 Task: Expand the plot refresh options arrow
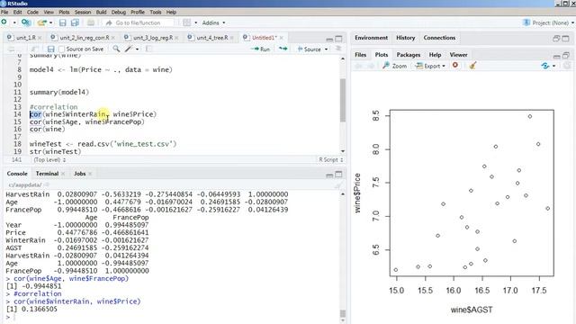554,66
